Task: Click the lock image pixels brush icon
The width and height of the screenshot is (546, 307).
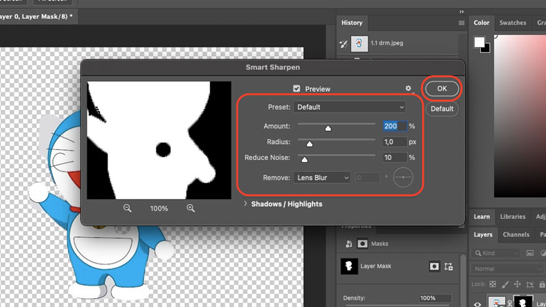Action: pos(507,284)
